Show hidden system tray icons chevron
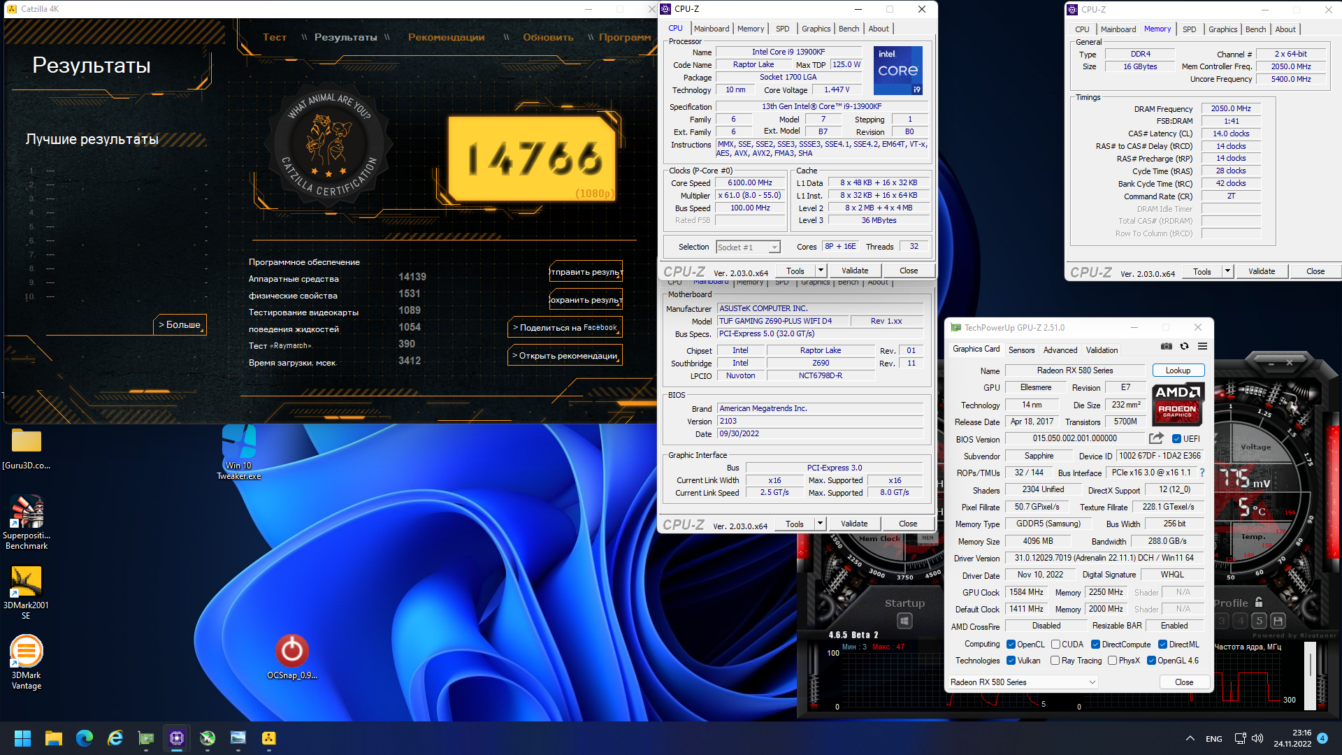 pos(1190,738)
